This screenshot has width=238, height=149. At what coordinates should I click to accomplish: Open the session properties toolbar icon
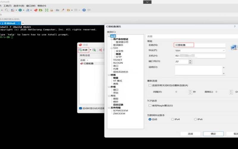(x=12, y=10)
